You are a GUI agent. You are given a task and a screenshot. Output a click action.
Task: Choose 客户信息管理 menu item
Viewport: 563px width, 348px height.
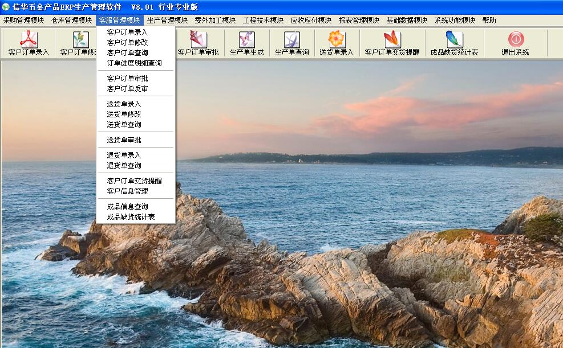(x=127, y=191)
